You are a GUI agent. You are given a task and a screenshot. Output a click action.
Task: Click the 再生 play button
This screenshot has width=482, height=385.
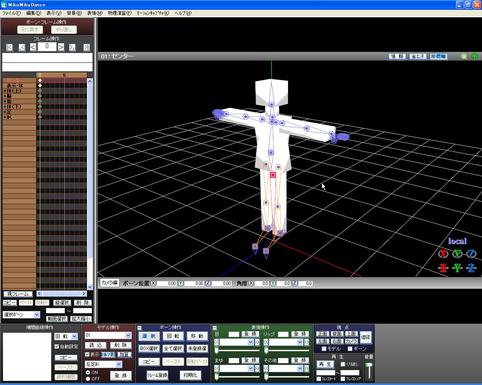point(325,364)
